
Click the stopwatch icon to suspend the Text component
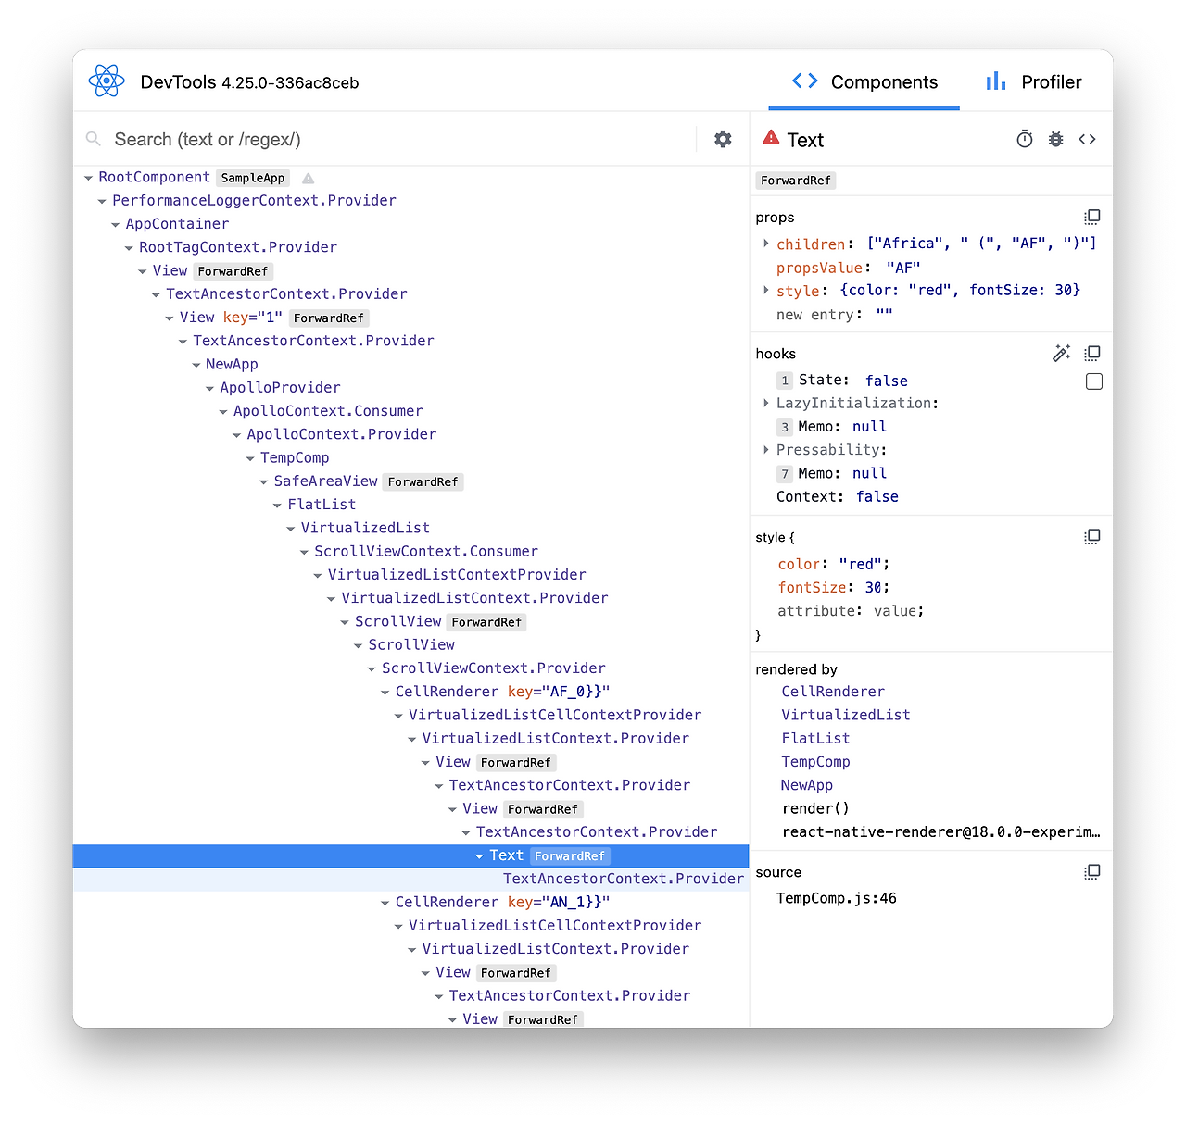tap(1024, 138)
